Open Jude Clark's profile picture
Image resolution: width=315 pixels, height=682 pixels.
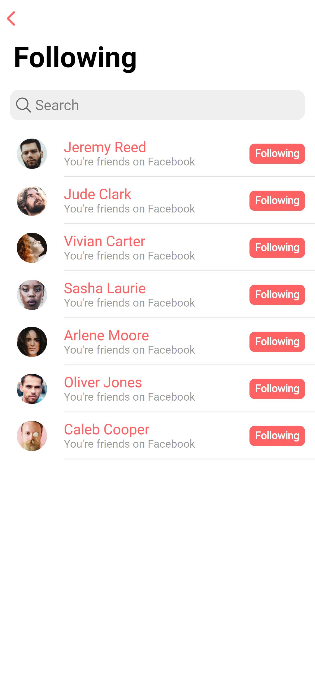tap(32, 201)
